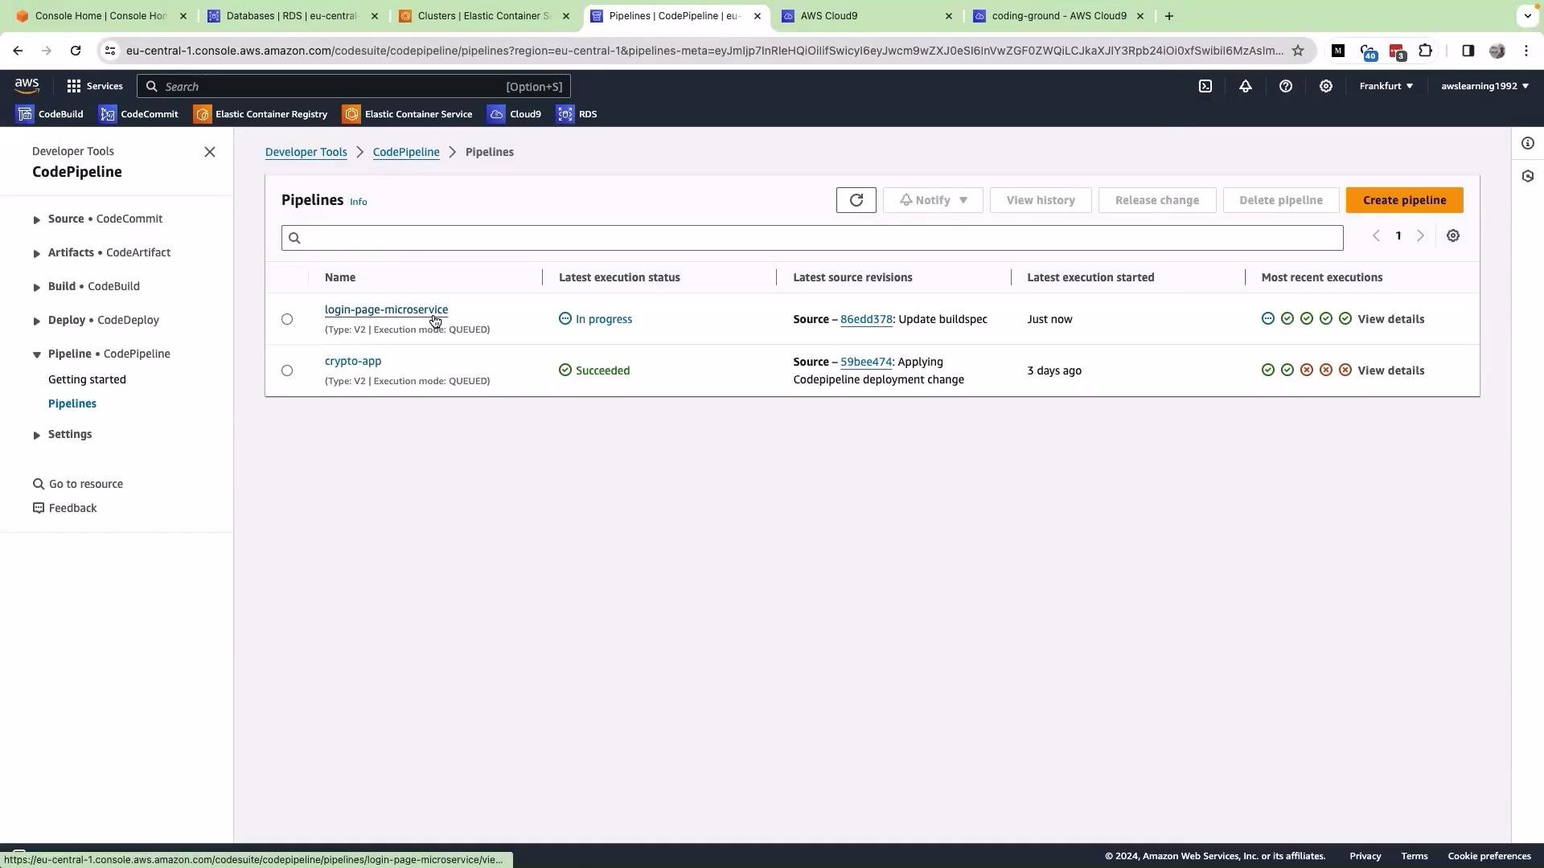Open the awslearning1992 account menu

pyautogui.click(x=1484, y=86)
